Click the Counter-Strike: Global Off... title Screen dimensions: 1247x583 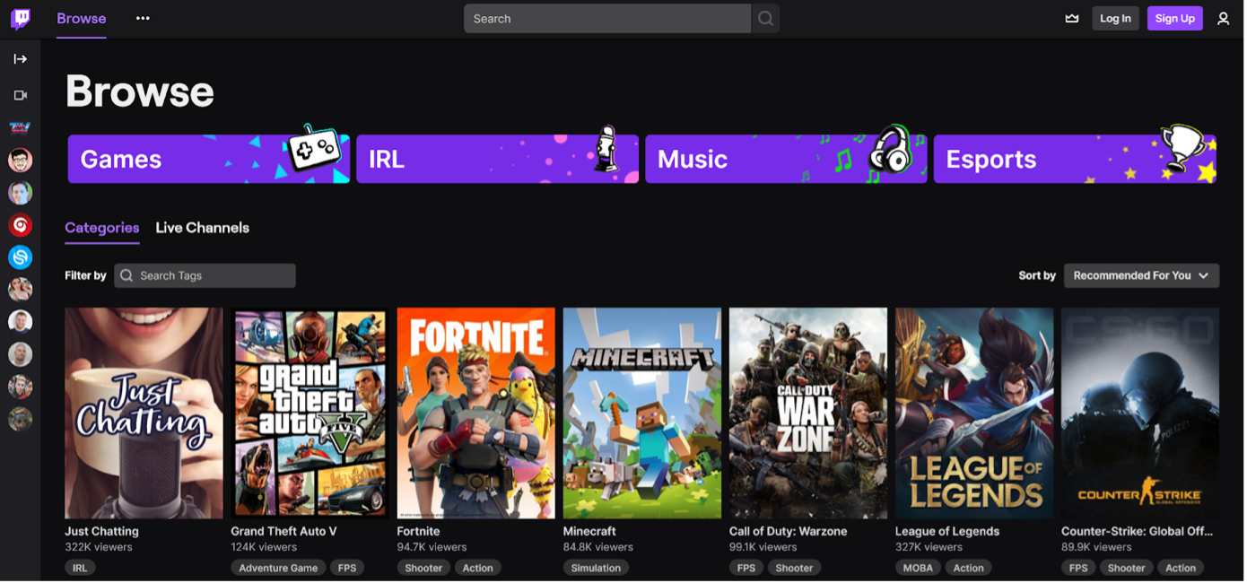[x=1137, y=532]
